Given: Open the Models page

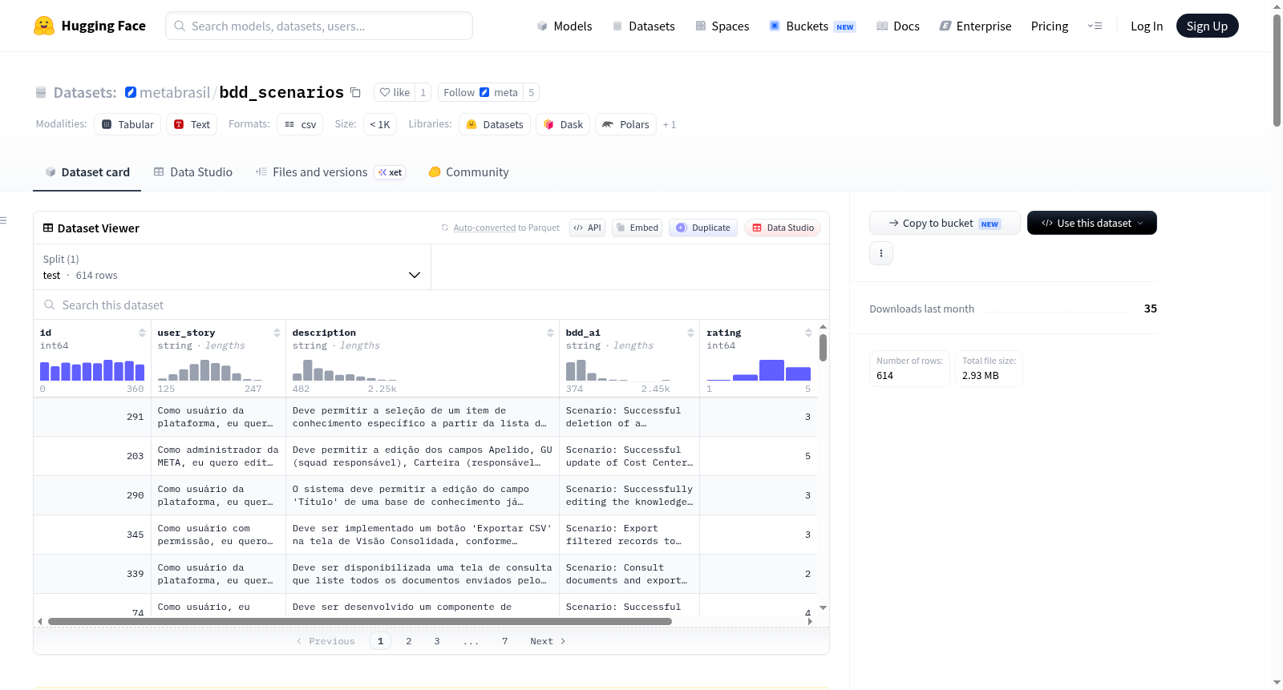Looking at the screenshot, I should [x=565, y=26].
